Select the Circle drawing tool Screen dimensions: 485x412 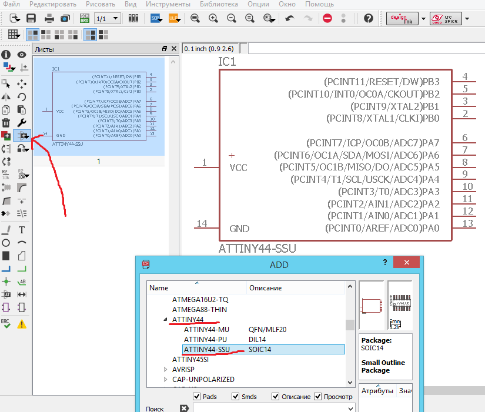pyautogui.click(x=6, y=243)
